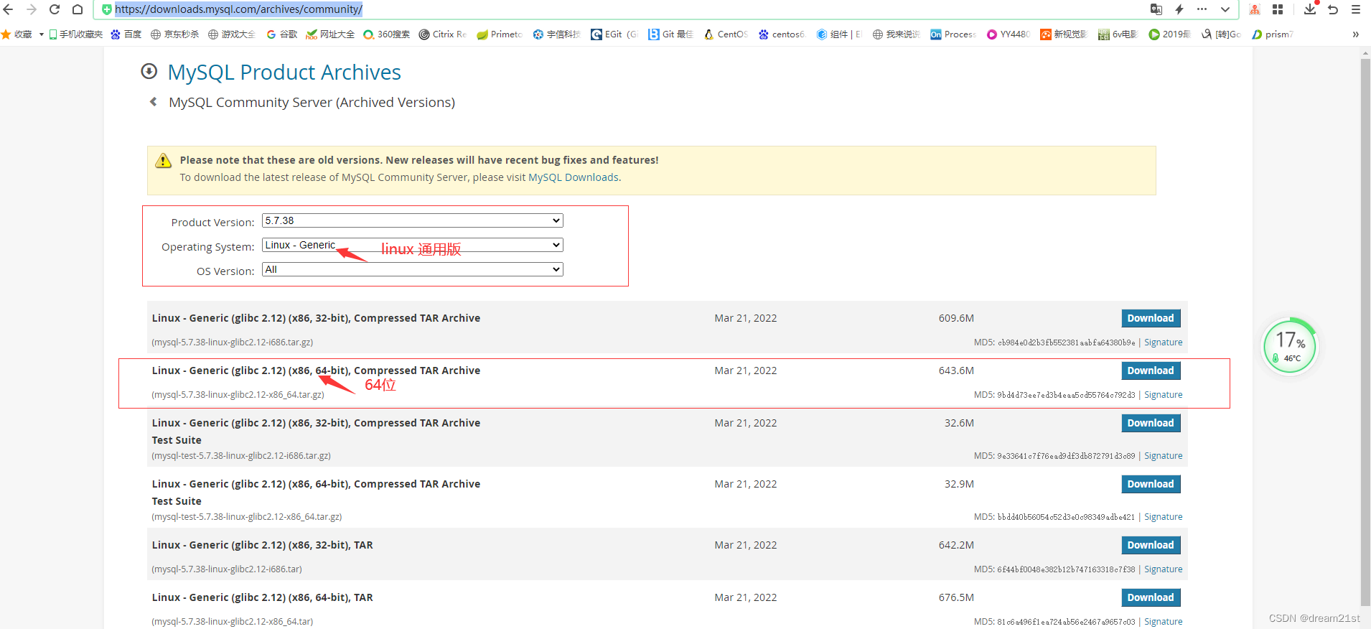This screenshot has width=1371, height=629.
Task: Open the OS Version dropdown
Action: tap(413, 269)
